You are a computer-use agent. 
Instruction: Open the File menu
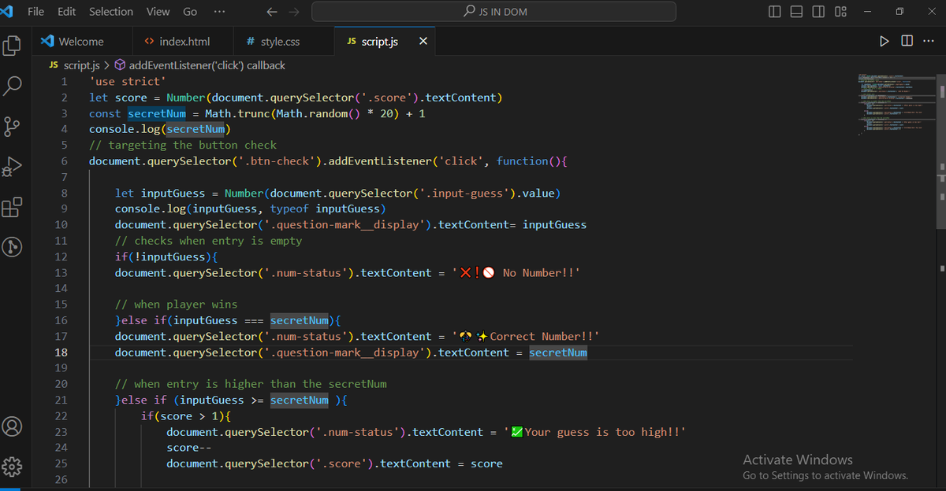[x=35, y=12]
